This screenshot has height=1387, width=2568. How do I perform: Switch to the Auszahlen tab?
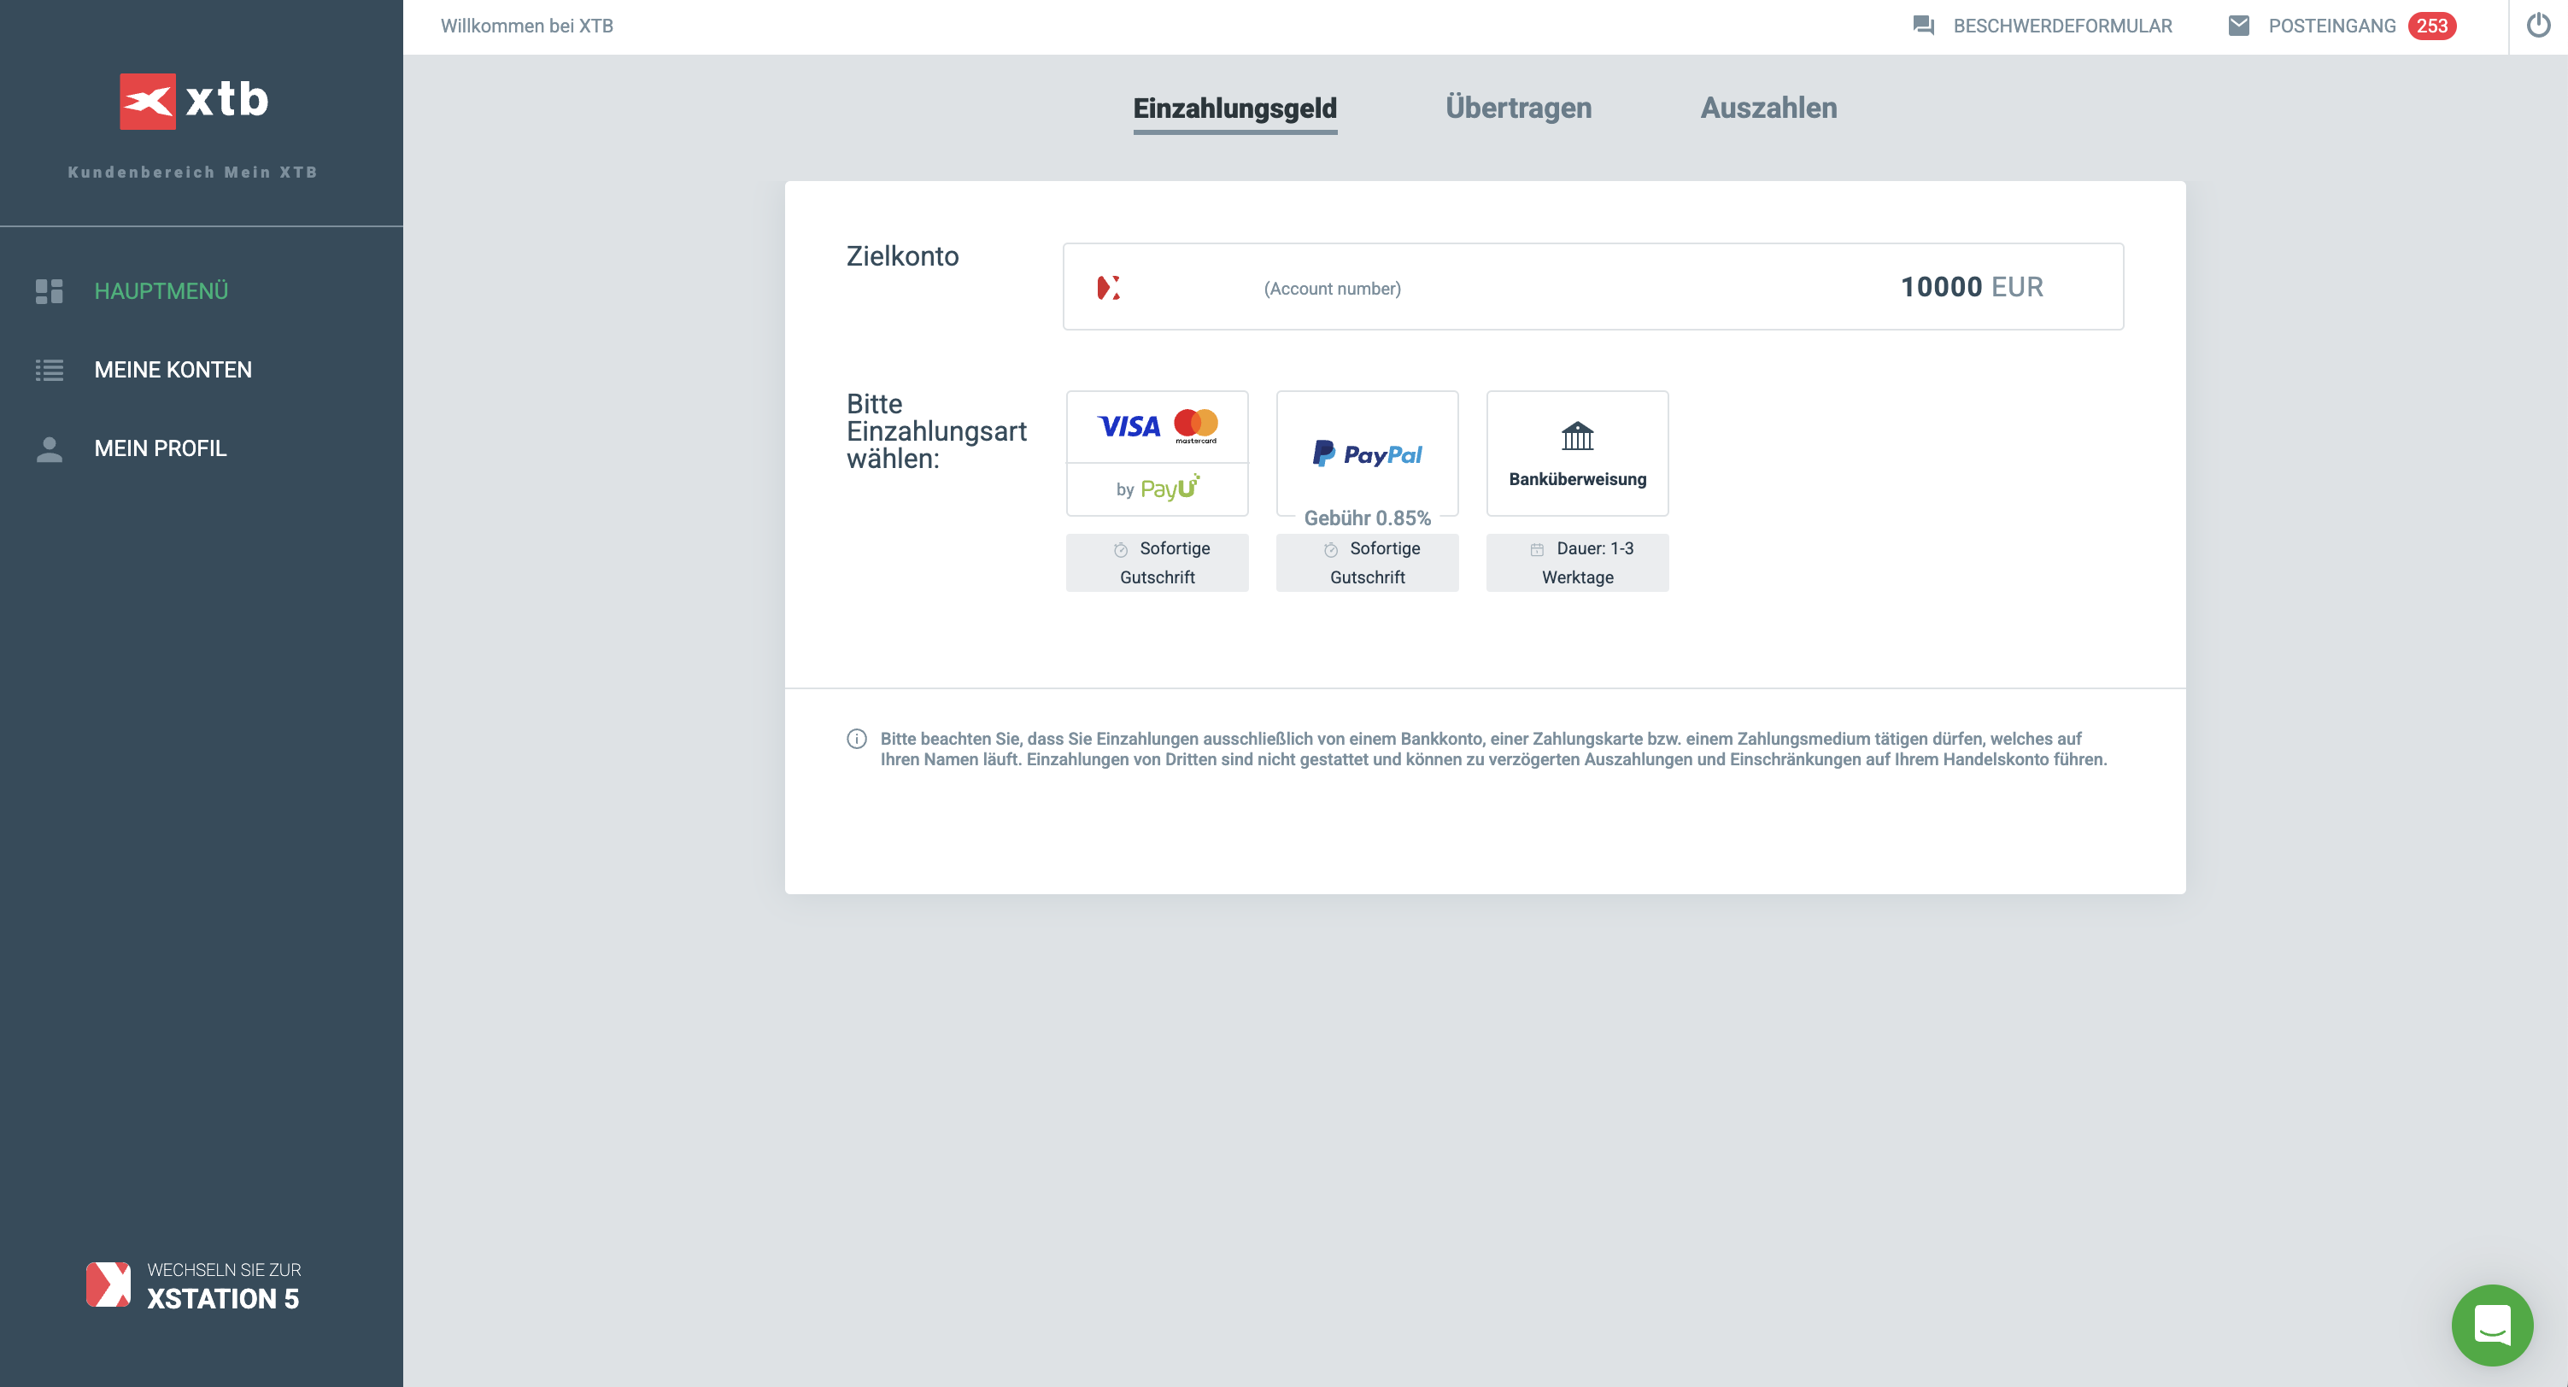(1768, 108)
